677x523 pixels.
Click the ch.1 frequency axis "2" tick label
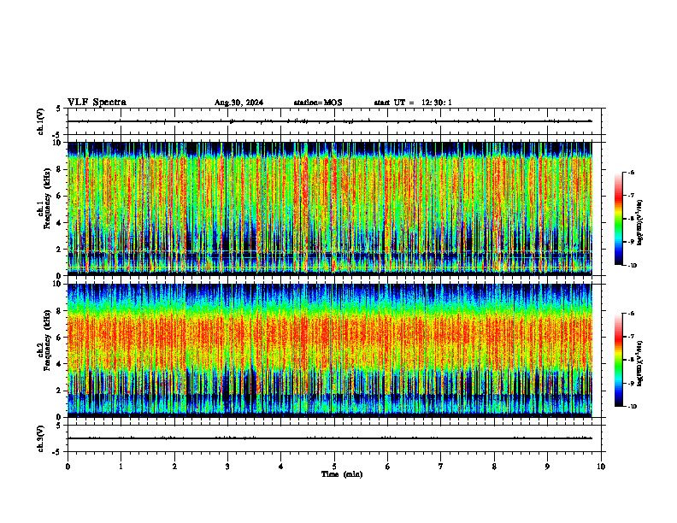click(60, 250)
